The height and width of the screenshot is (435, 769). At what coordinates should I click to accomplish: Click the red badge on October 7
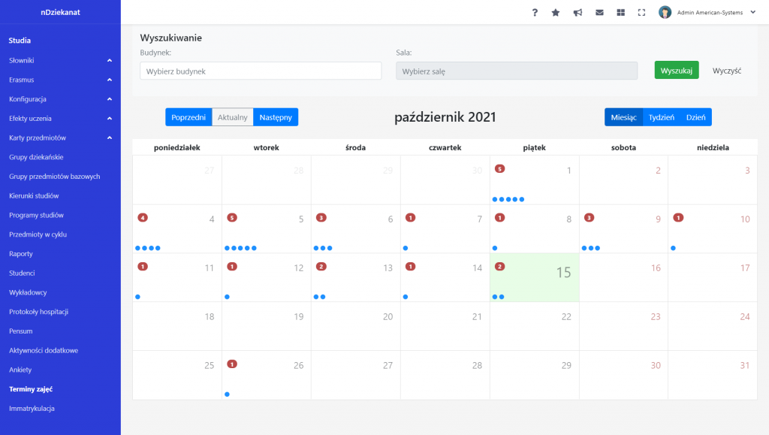(x=411, y=217)
